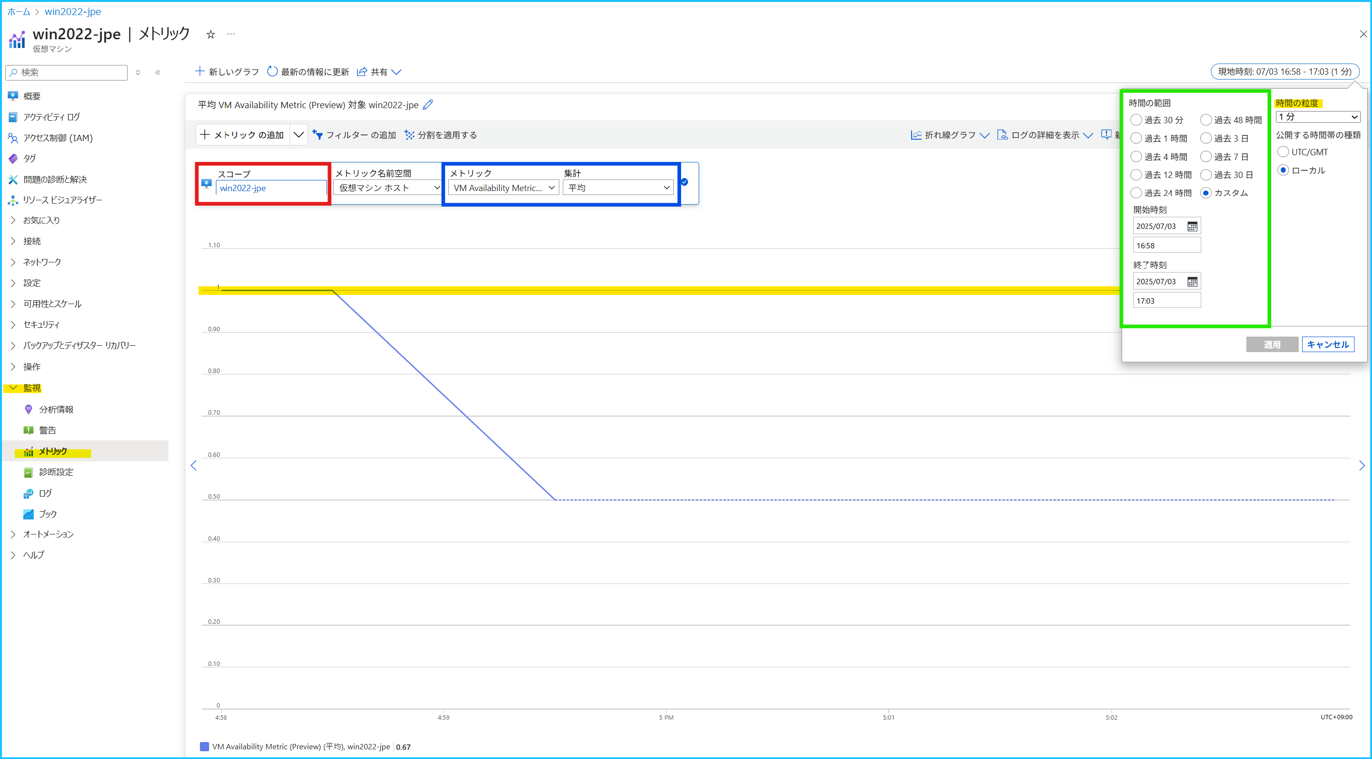This screenshot has width=1372, height=759.
Task: Click the sidebar sort arrows icon
Action: tap(138, 72)
